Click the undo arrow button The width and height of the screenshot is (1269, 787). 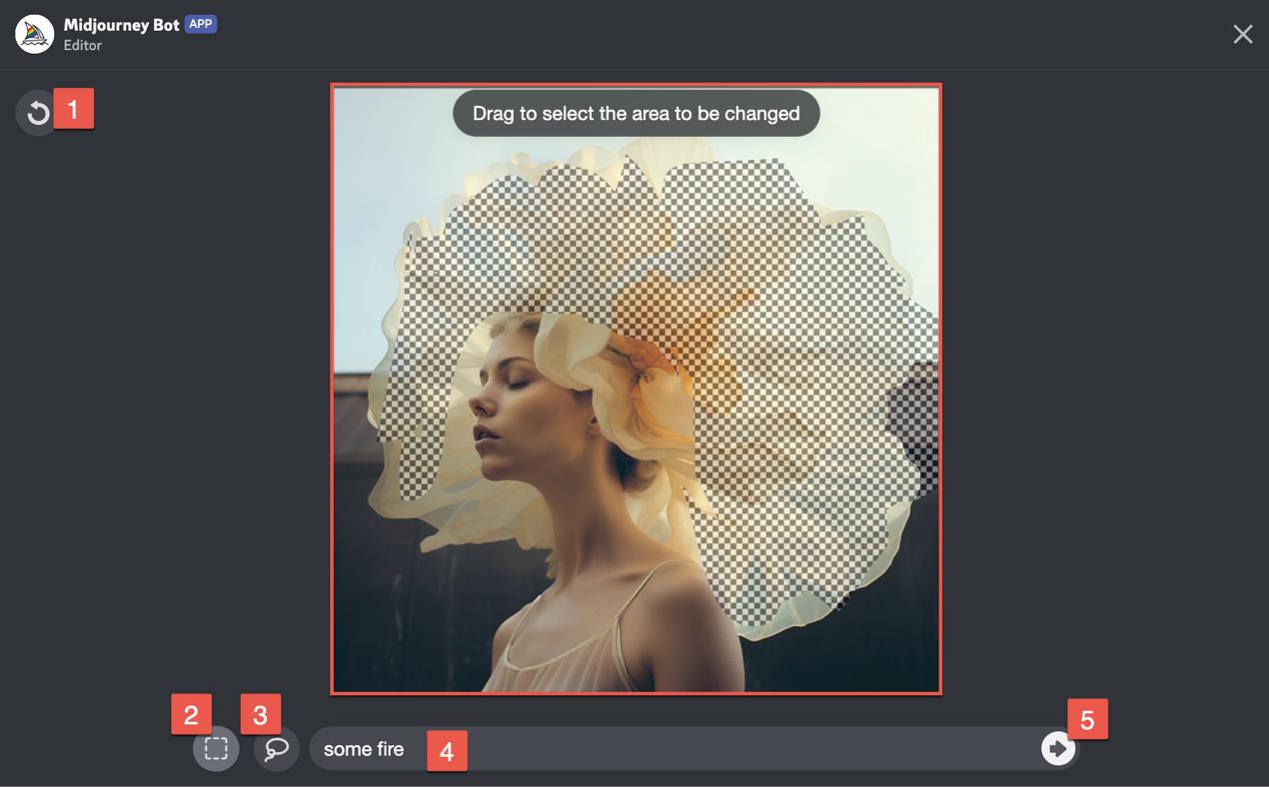(x=37, y=113)
